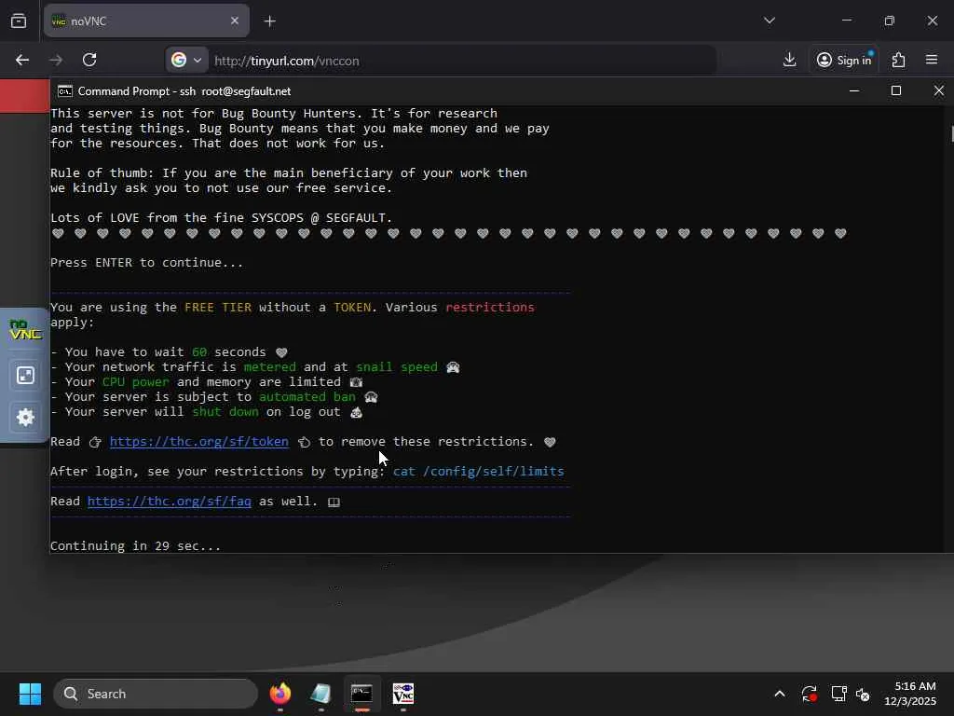The height and width of the screenshot is (716, 954).
Task: Switch to Command Prompt taskbar icon
Action: [x=362, y=694]
